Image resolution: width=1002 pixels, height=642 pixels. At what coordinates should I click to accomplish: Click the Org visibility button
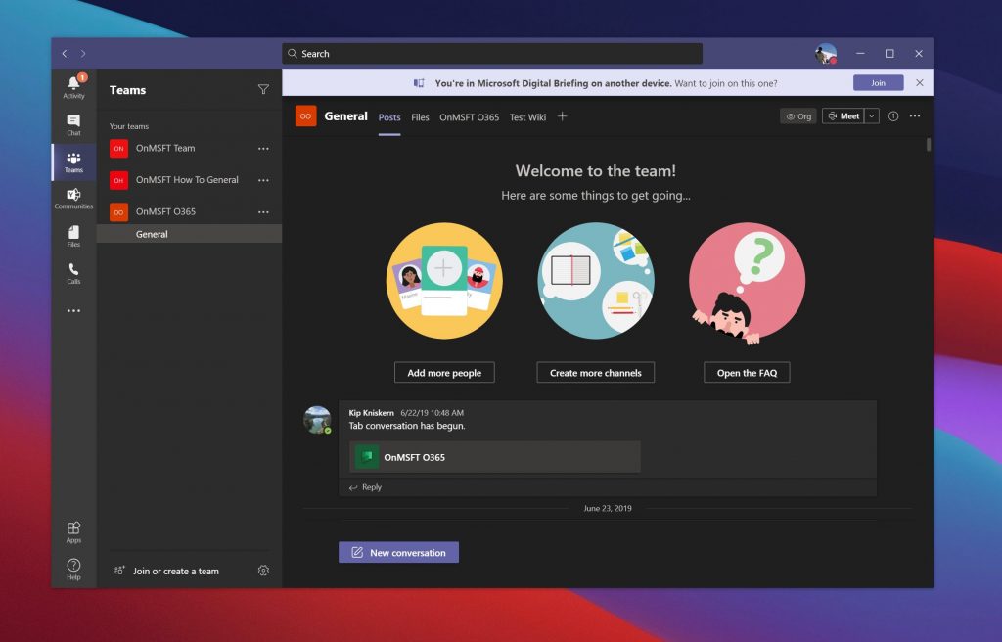[798, 116]
